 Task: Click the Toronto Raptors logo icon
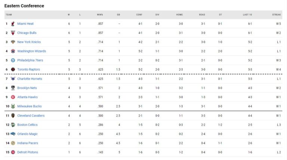click(13, 70)
